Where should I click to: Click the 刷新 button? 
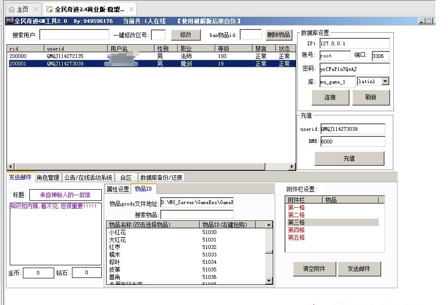(x=370, y=97)
